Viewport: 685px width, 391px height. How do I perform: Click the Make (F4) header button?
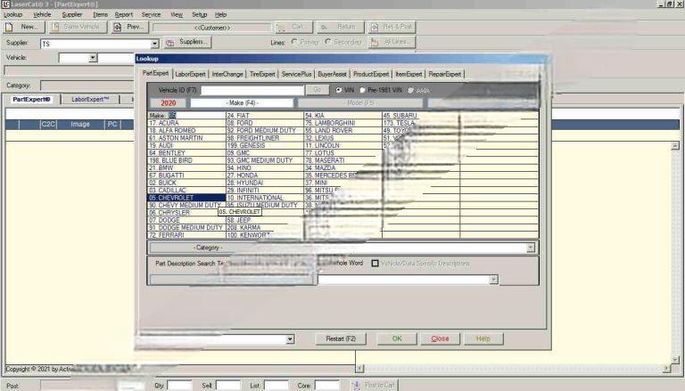tap(242, 103)
